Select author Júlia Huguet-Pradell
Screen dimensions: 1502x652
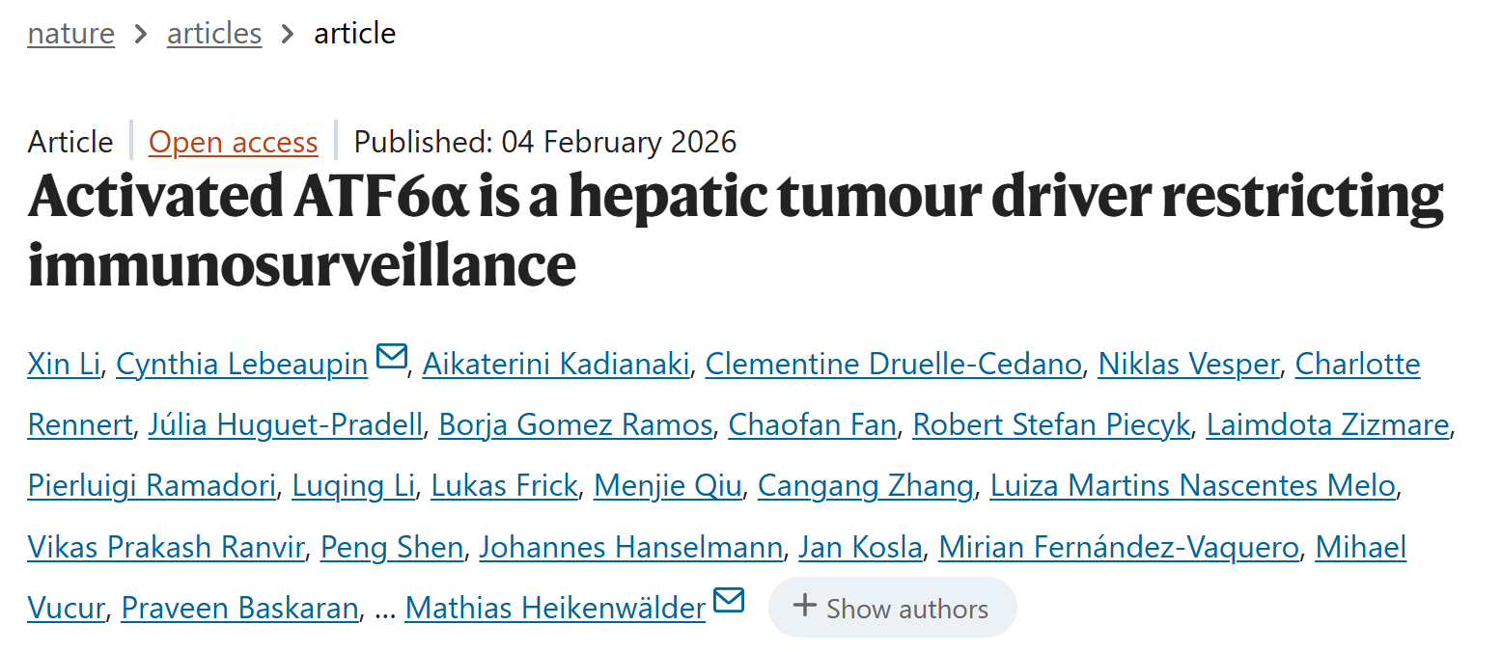point(285,425)
